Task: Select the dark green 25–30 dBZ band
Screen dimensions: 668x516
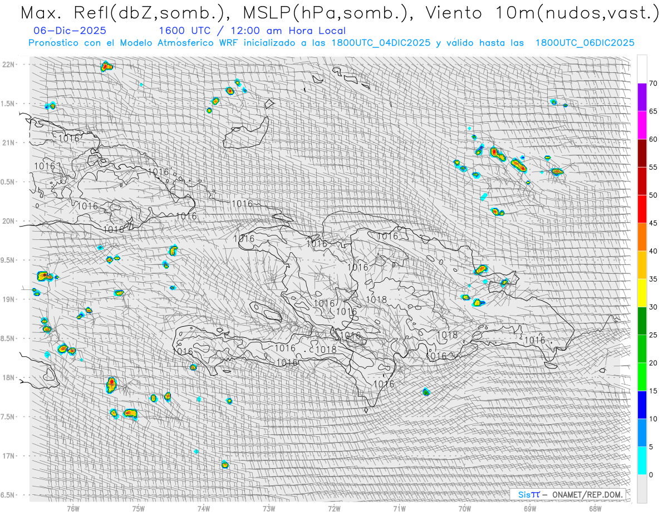Action: 642,321
